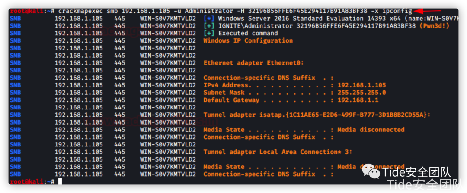467x193 pixels.
Task: Click the terminal cursor at bottom prompt
Action: point(60,181)
